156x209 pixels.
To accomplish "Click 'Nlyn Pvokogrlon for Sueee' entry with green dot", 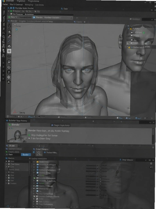I will click(x=43, y=135).
